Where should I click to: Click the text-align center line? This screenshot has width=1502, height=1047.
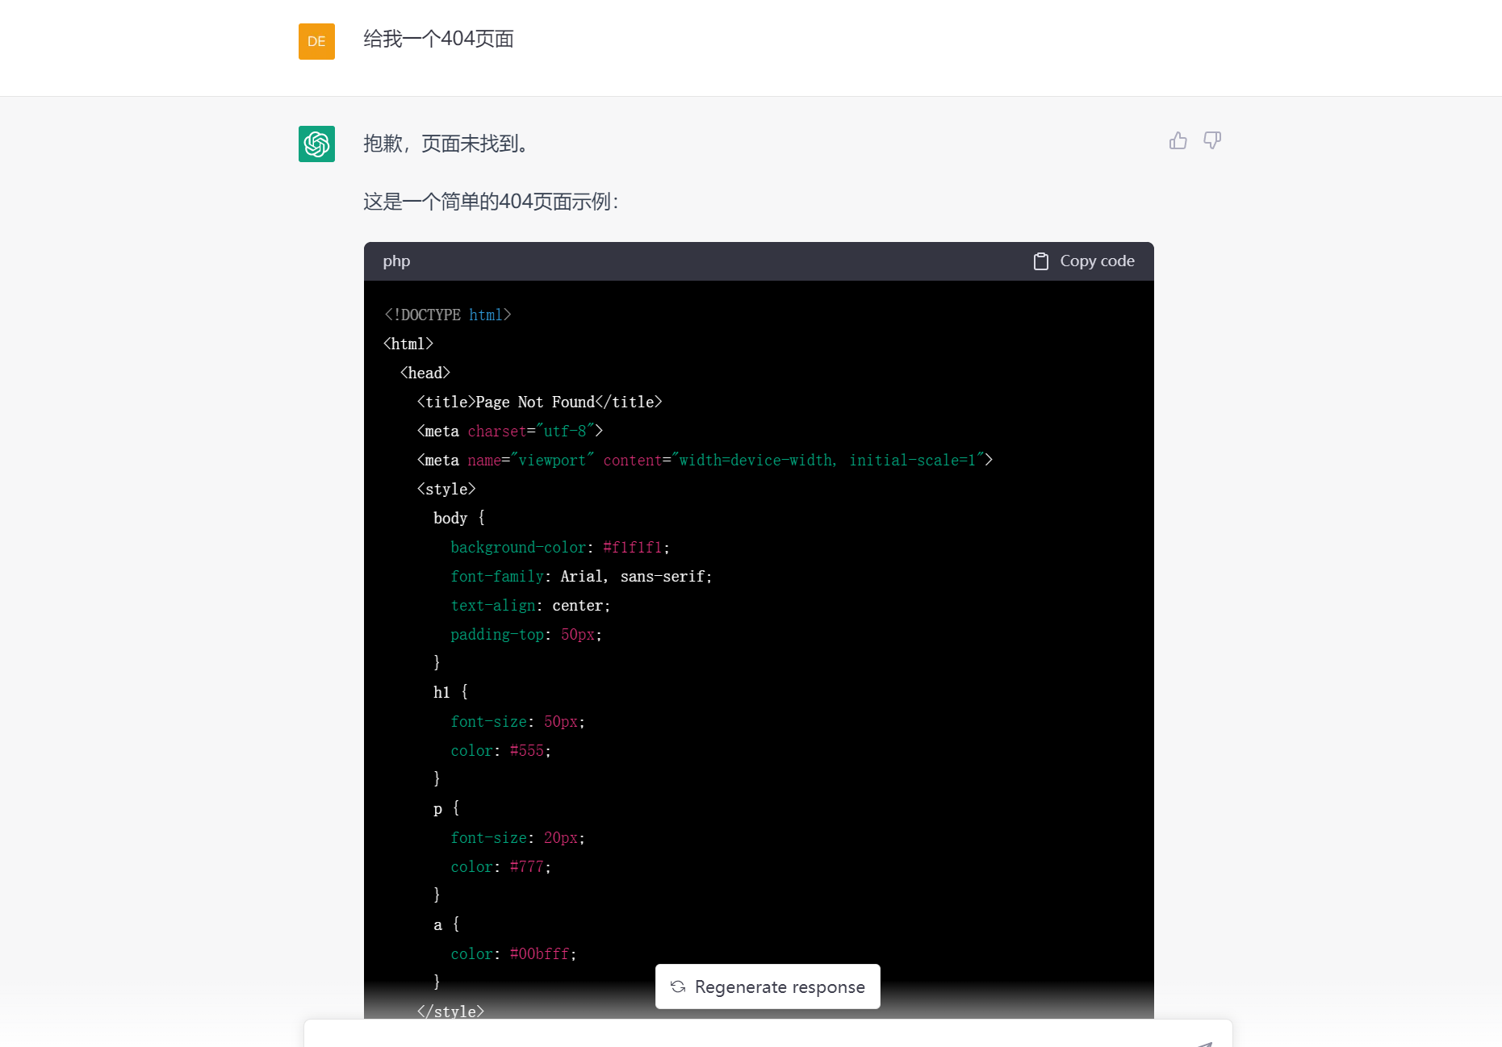530,605
